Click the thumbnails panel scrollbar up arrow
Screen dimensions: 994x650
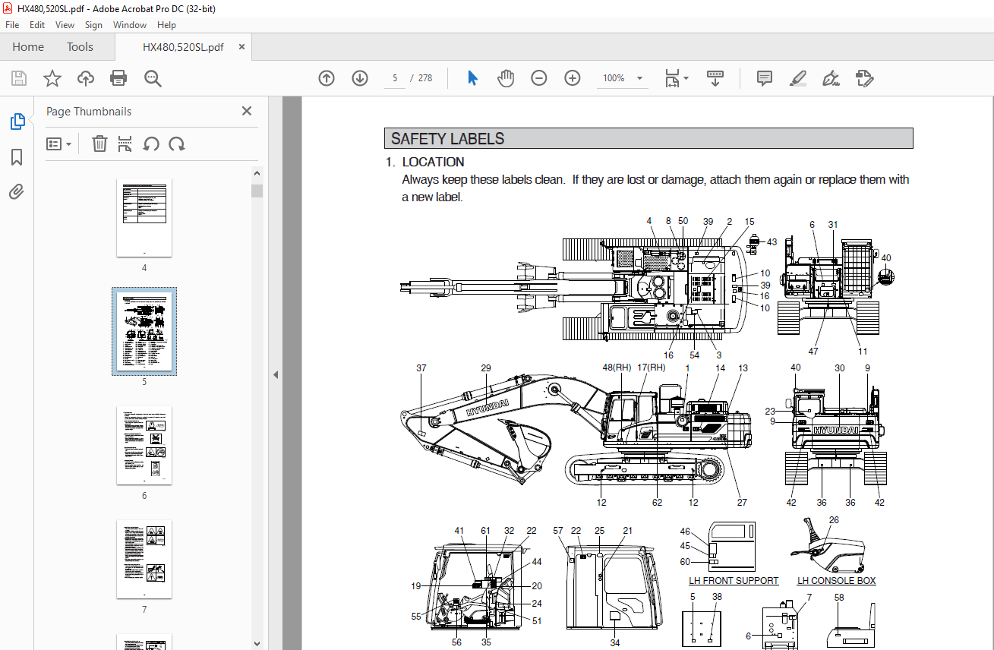[x=257, y=173]
